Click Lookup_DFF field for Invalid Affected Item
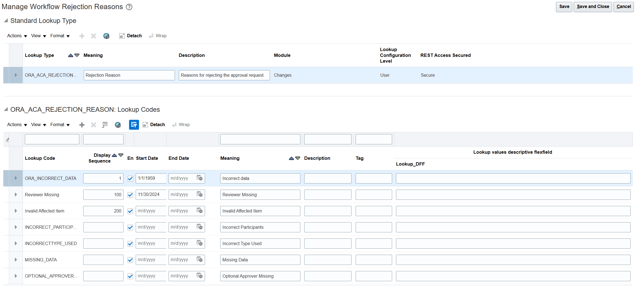The image size is (635, 287). pyautogui.click(x=513, y=211)
